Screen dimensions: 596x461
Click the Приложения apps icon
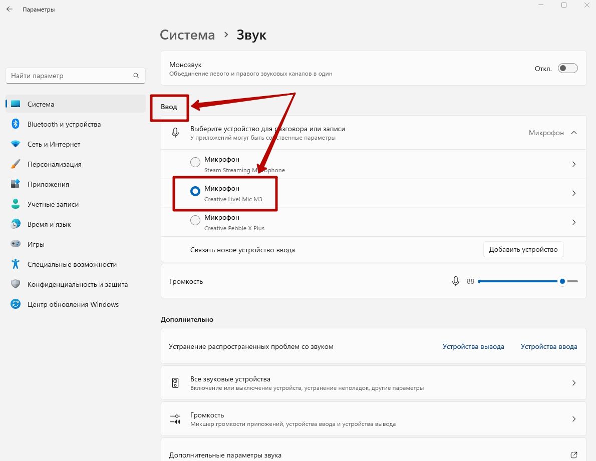pos(16,184)
